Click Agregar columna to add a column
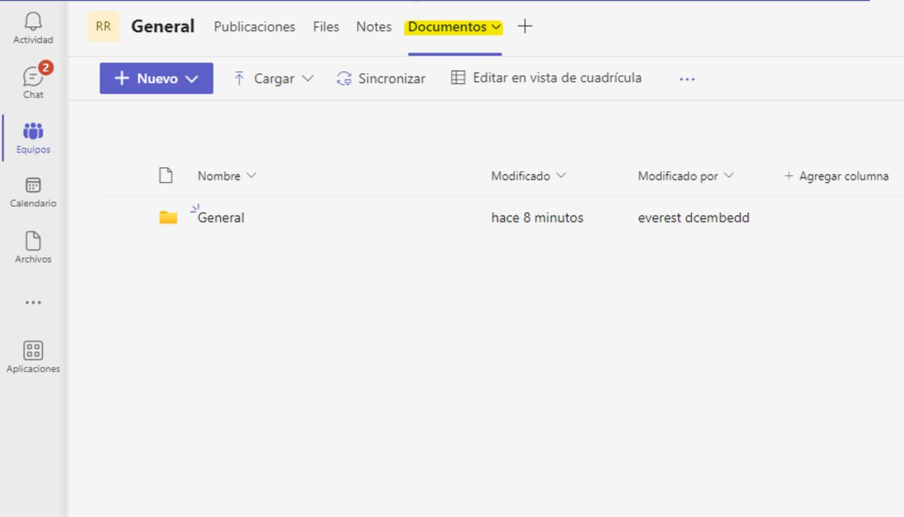 836,176
